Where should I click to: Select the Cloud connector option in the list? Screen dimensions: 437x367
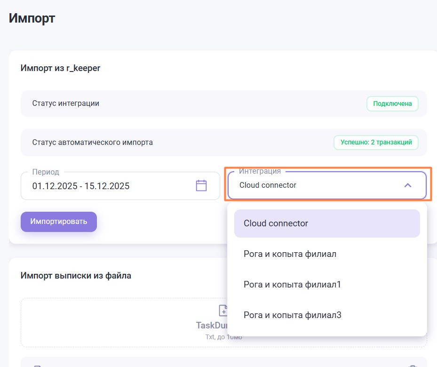click(276, 223)
